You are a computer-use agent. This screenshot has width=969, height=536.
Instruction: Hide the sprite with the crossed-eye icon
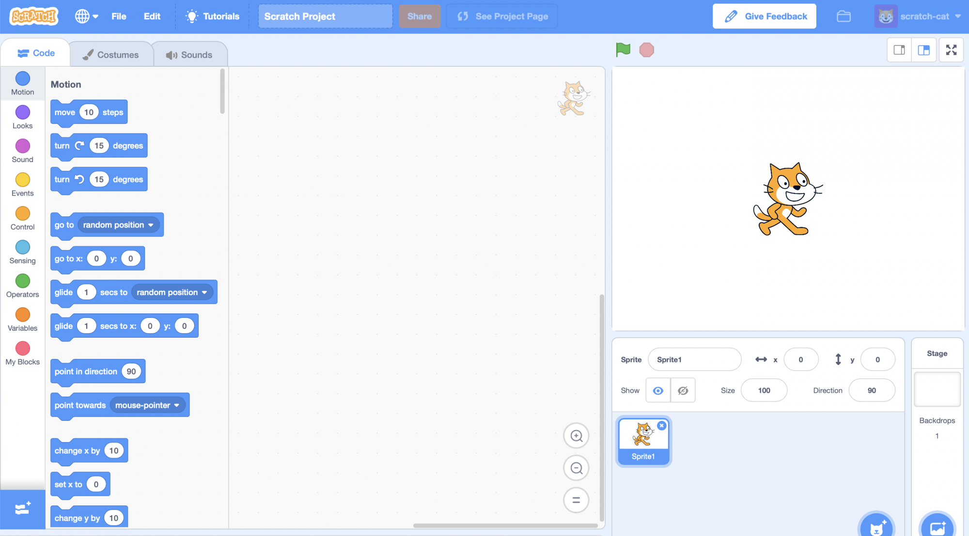(683, 390)
